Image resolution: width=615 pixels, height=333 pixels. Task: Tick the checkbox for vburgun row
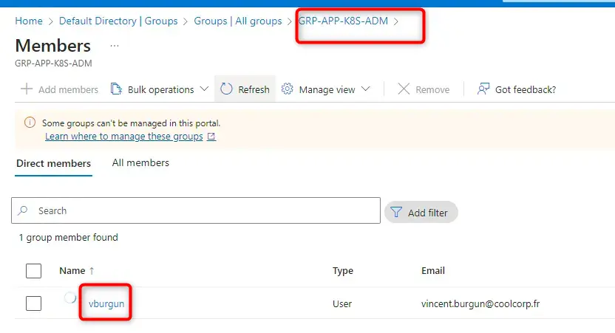coord(34,303)
